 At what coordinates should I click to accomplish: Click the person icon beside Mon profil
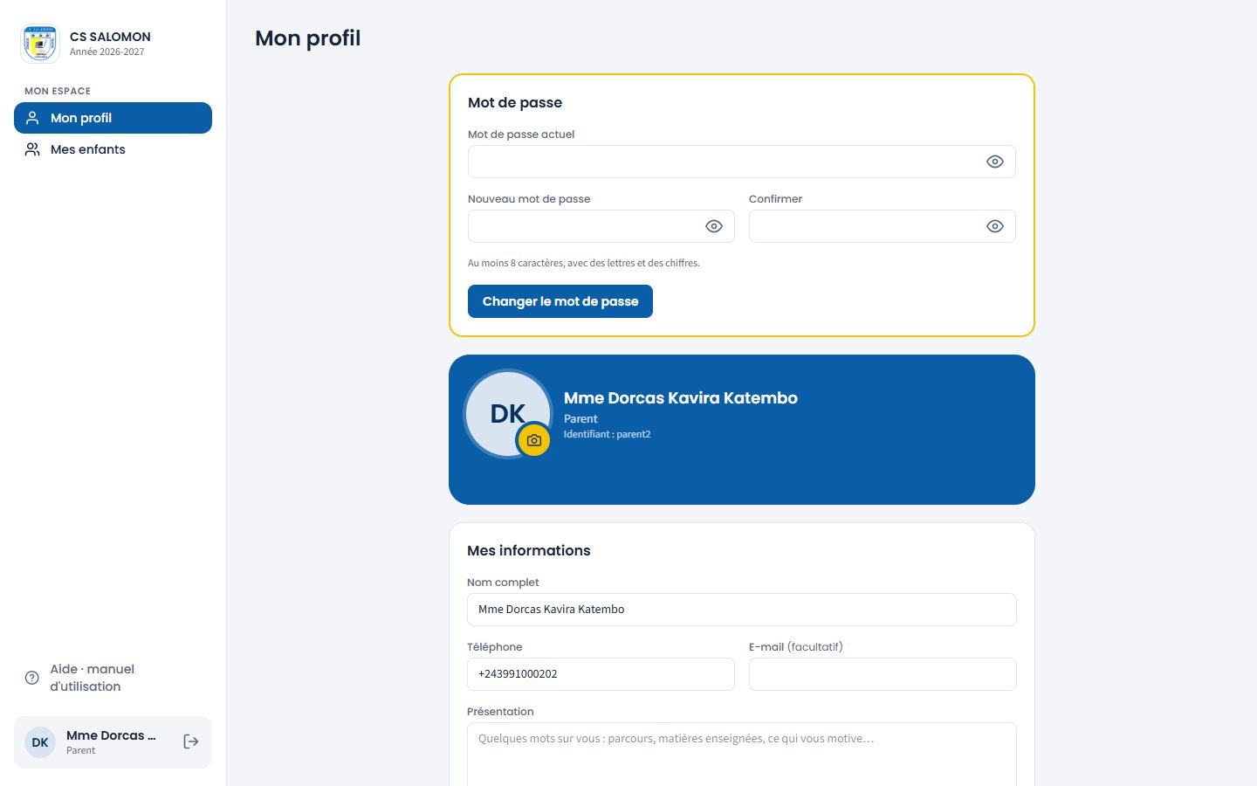pyautogui.click(x=32, y=118)
